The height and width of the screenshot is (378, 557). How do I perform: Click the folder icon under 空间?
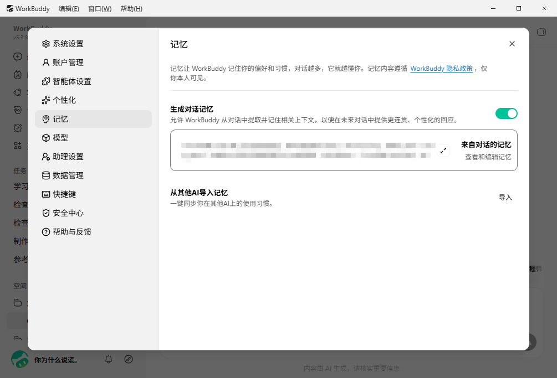[18, 303]
